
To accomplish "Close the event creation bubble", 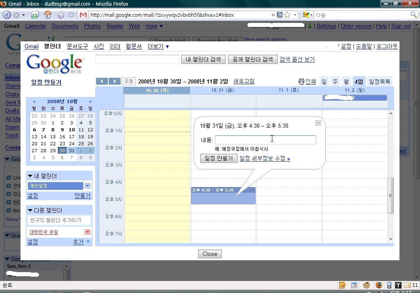I will (x=318, y=123).
